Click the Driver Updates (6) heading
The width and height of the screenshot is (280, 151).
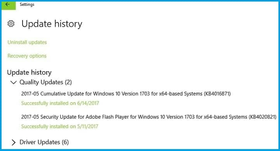point(44,142)
